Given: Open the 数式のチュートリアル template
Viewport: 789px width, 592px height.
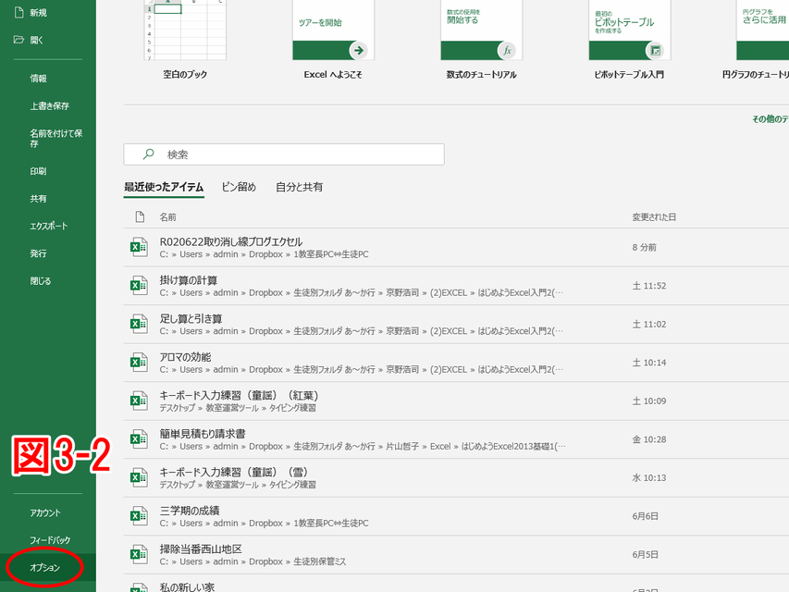Looking at the screenshot, I should click(482, 31).
